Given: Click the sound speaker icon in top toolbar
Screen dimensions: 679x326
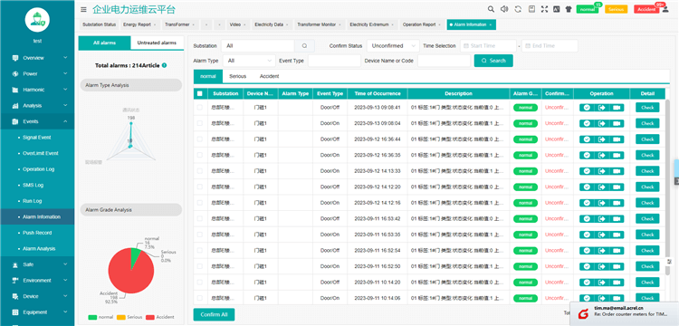Looking at the screenshot, I should point(504,9).
